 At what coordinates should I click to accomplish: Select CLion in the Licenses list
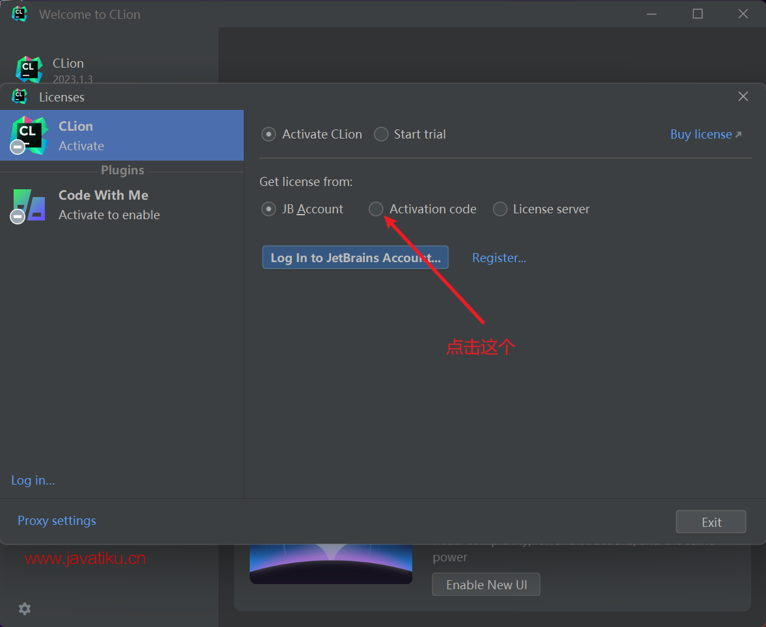tap(122, 135)
